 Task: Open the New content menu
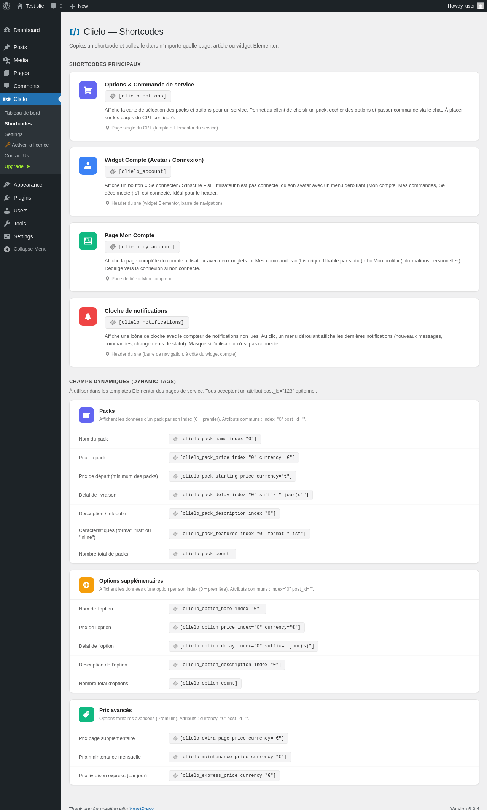(79, 6)
